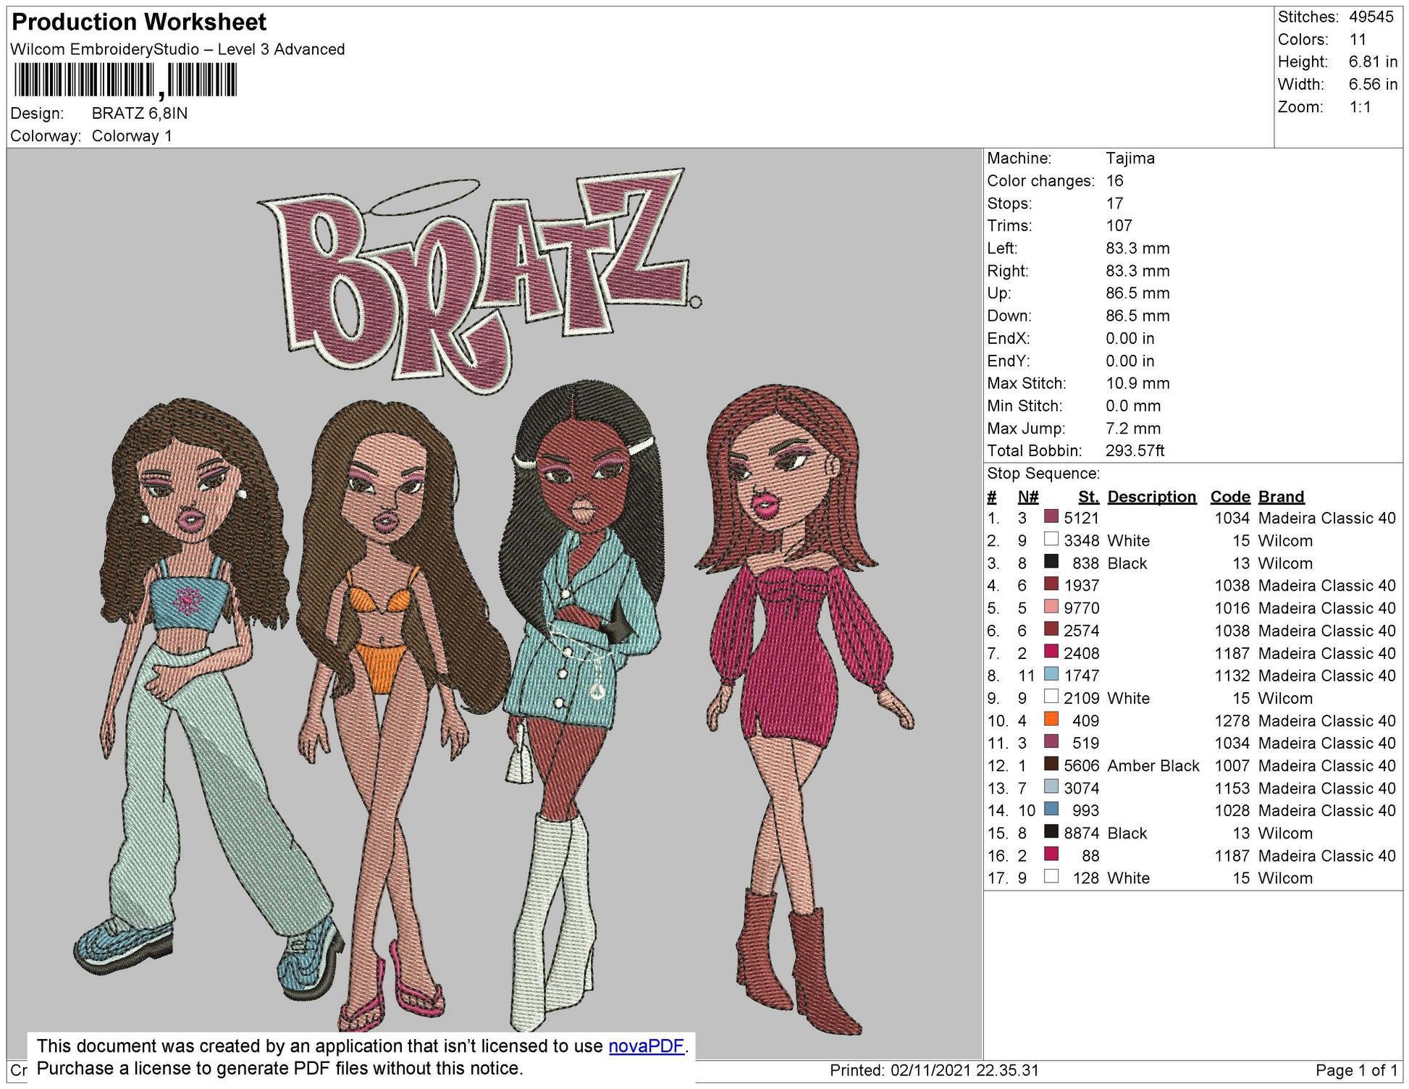Click the Total Bobbin value 293.57ft
The image size is (1409, 1089).
click(1137, 450)
